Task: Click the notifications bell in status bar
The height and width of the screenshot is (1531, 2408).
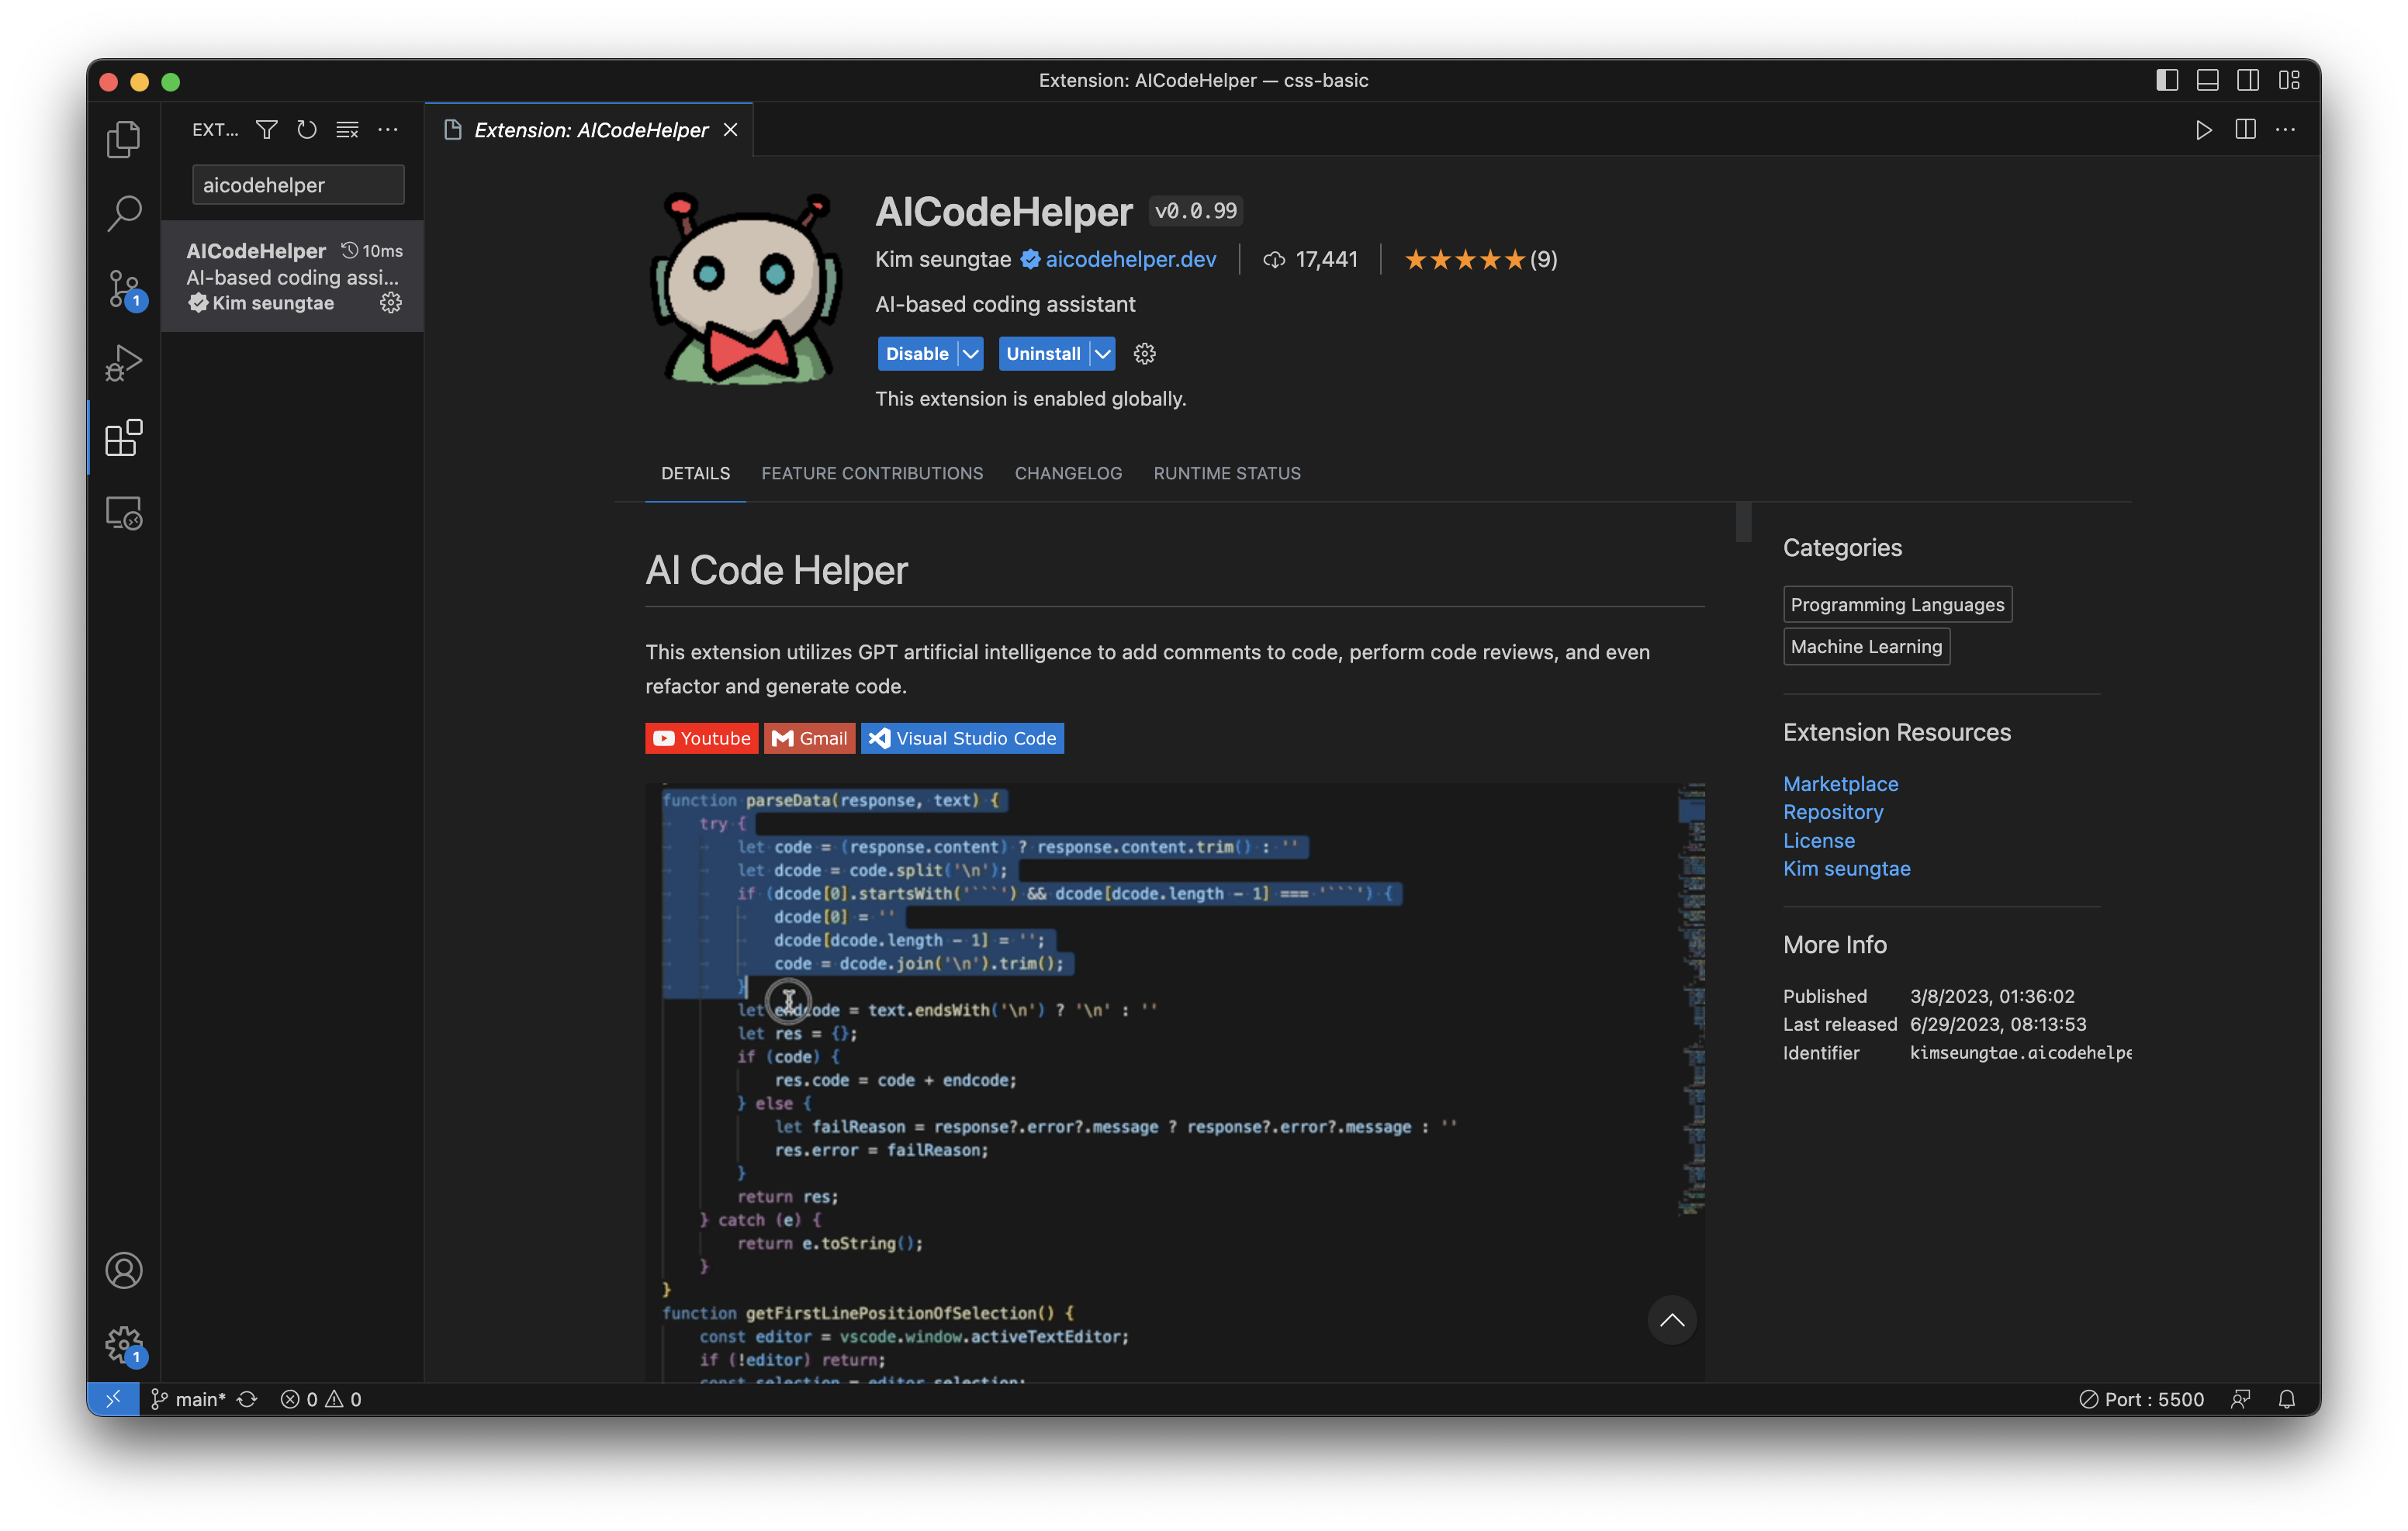Action: pyautogui.click(x=2287, y=1398)
